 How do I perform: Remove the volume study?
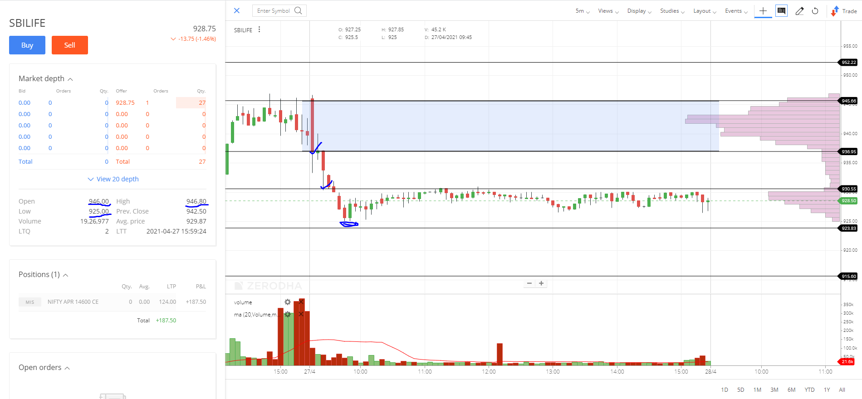tap(301, 302)
